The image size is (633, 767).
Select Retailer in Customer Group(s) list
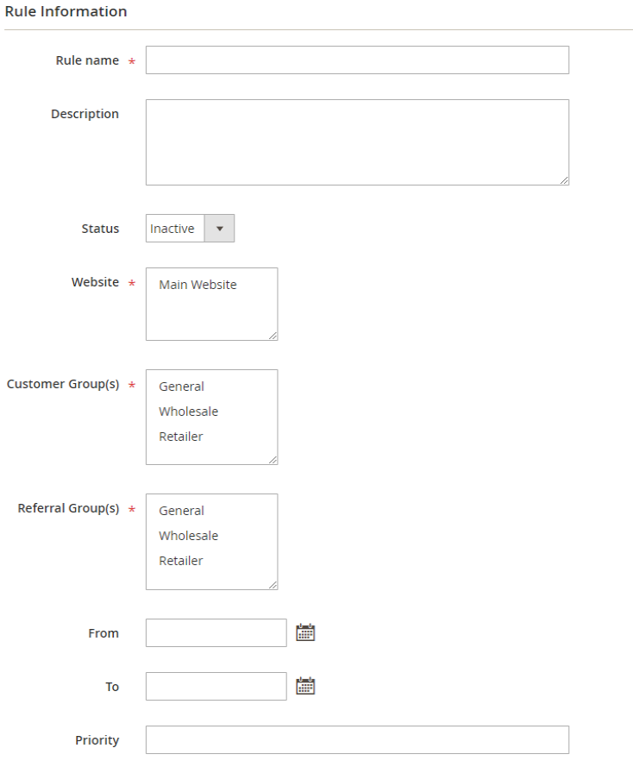(181, 437)
